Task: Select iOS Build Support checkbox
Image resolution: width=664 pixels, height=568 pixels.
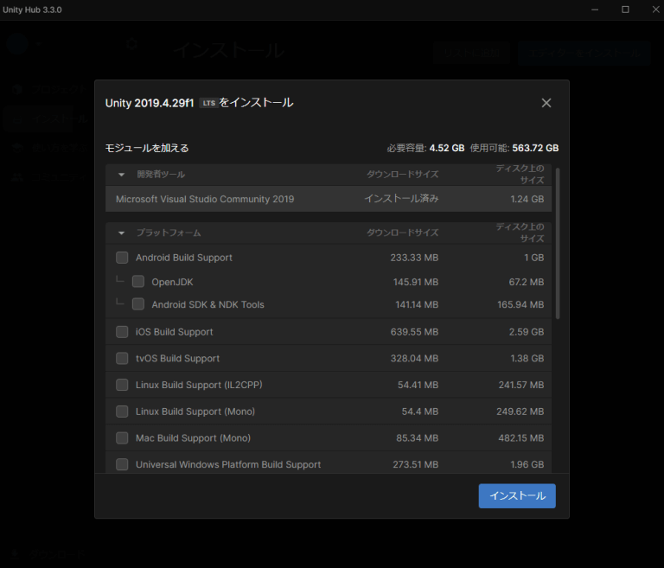Action: tap(122, 332)
